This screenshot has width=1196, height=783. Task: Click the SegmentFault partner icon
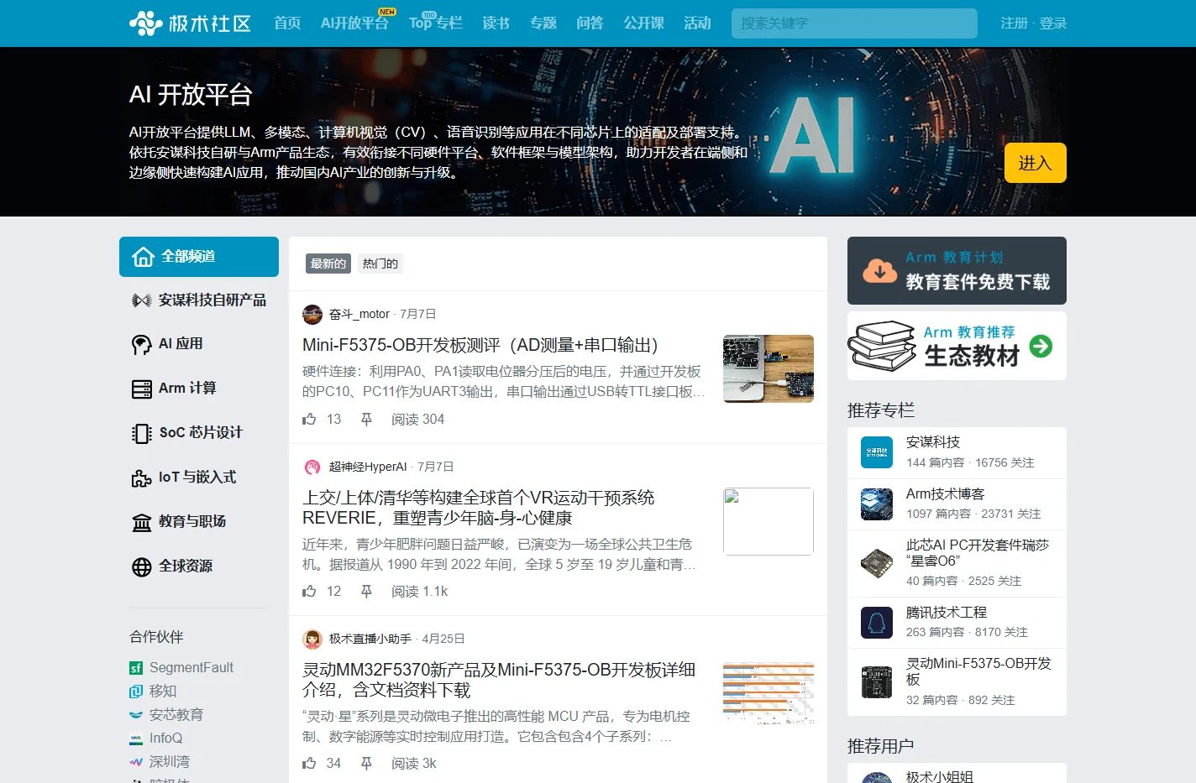(136, 668)
